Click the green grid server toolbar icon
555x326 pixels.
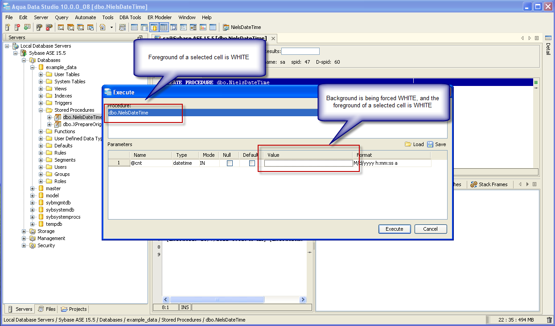tap(27, 27)
